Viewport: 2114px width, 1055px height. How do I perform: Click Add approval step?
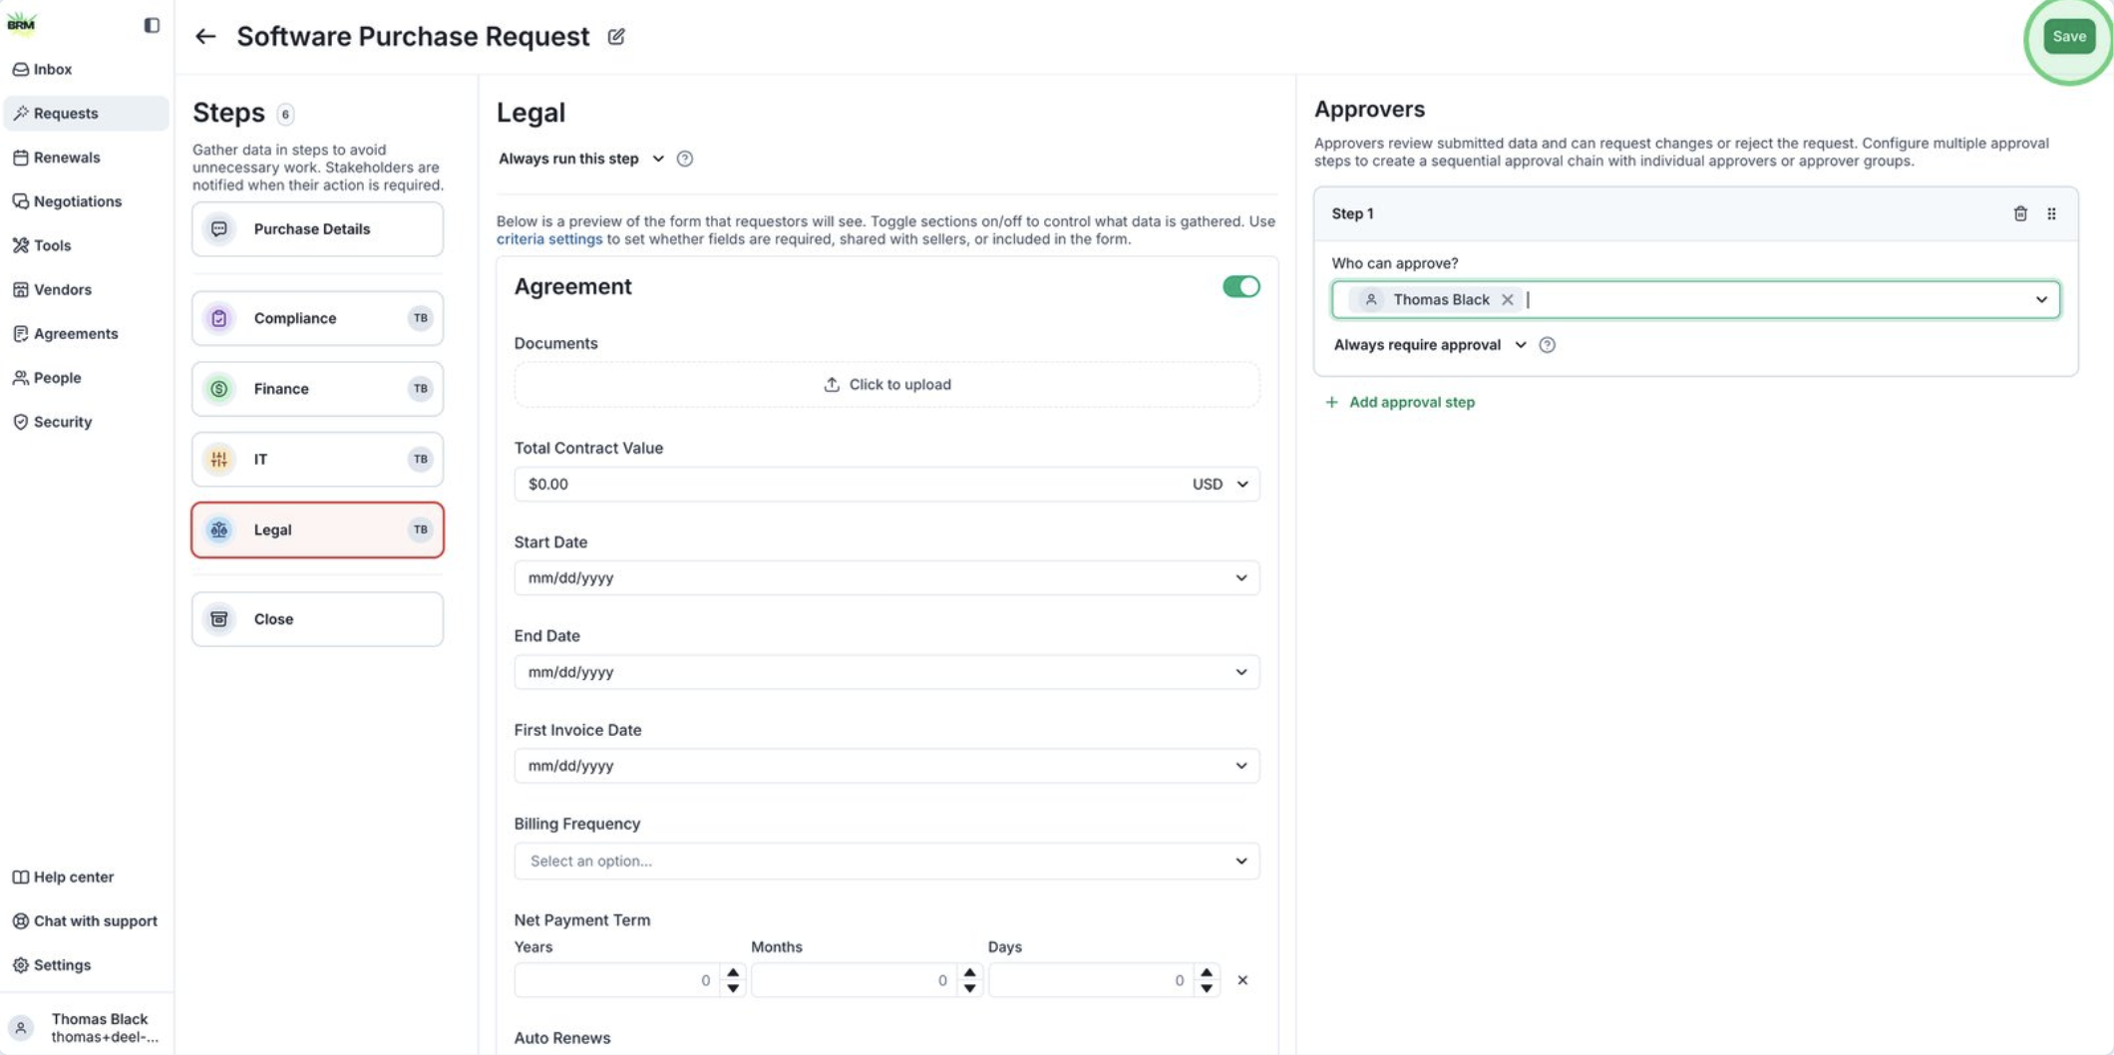coord(1400,402)
